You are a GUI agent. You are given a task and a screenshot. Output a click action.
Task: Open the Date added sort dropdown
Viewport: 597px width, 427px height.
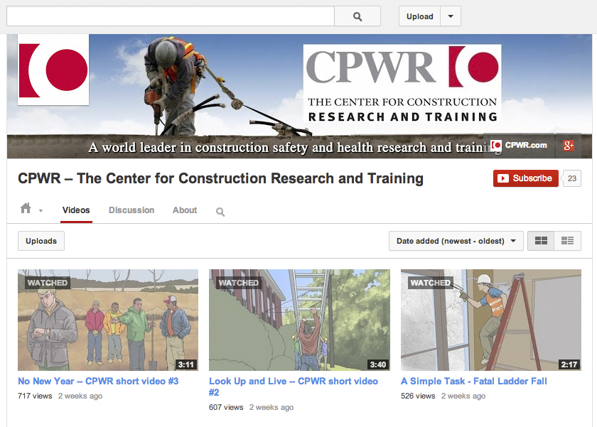(456, 241)
